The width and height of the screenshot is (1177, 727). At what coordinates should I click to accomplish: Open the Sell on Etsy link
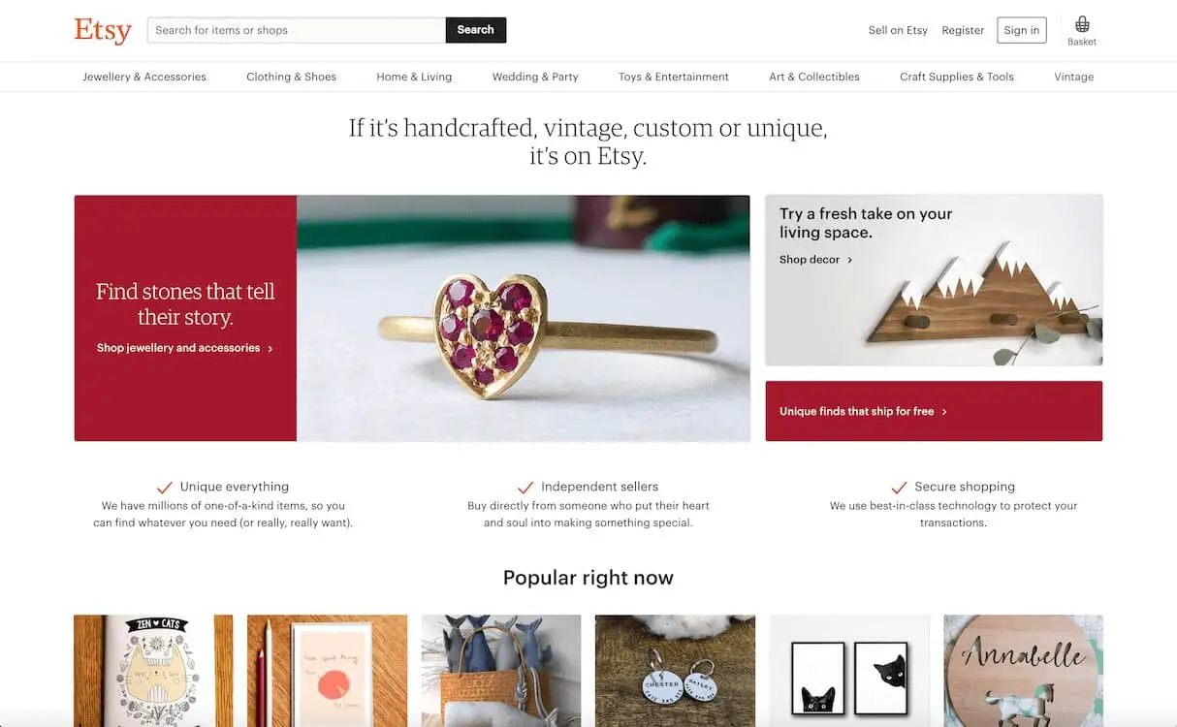click(898, 30)
